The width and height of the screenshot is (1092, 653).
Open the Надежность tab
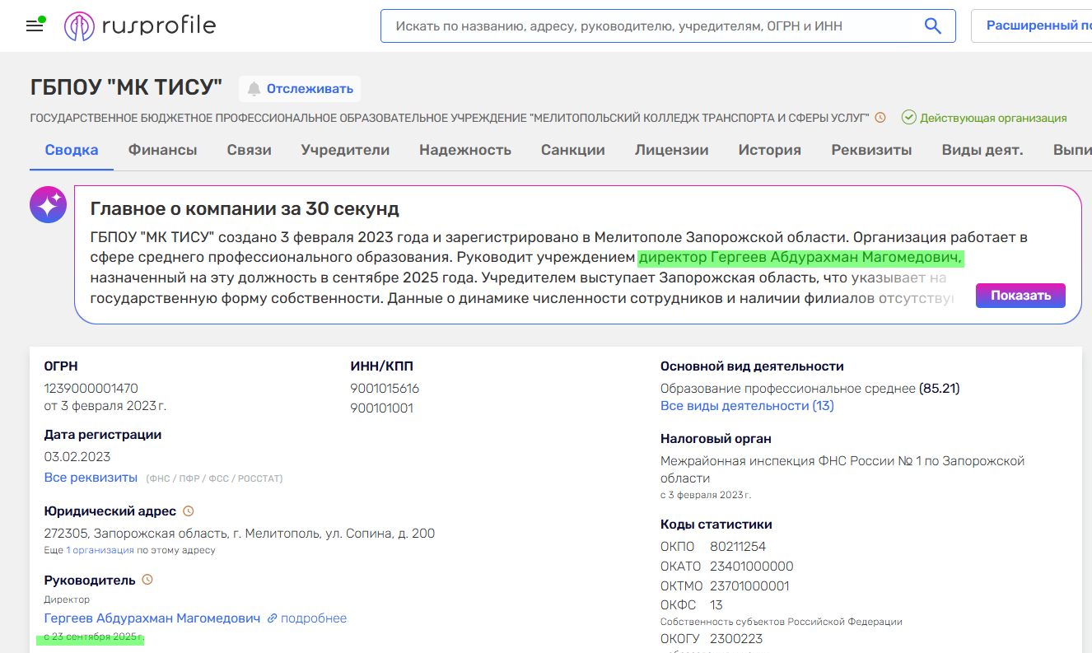pos(465,151)
